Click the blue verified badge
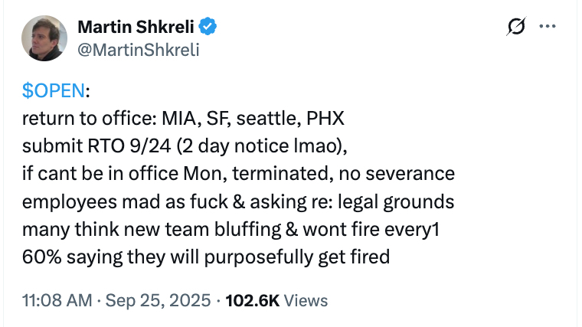The width and height of the screenshot is (582, 327). coord(208,28)
